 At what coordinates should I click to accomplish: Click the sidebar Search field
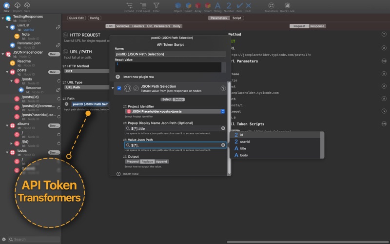click(x=34, y=239)
